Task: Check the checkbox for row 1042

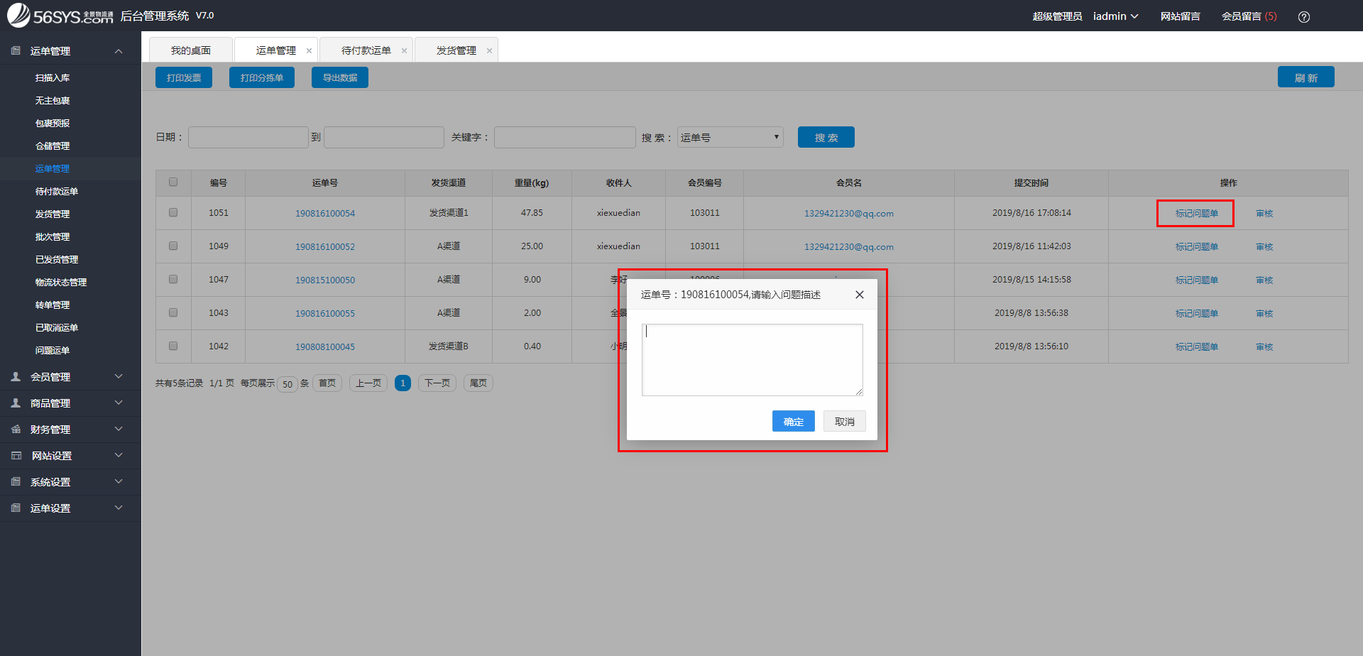Action: click(173, 346)
